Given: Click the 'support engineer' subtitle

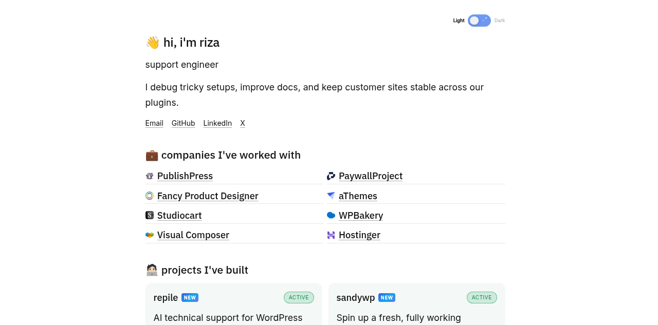Looking at the screenshot, I should tap(182, 65).
